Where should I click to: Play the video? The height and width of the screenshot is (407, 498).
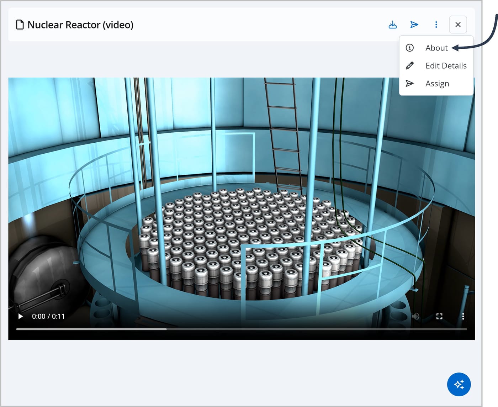coord(21,316)
